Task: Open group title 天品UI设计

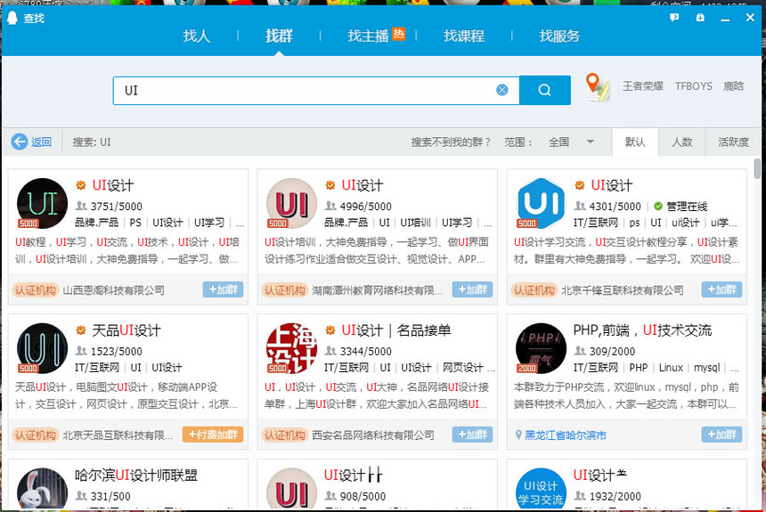Action: [126, 330]
